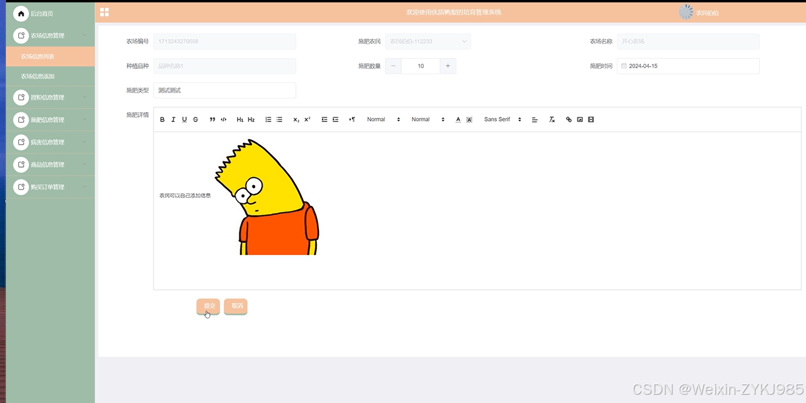806x403 pixels.
Task: Expand the 病害信息管理 sidebar menu
Action: coord(50,142)
